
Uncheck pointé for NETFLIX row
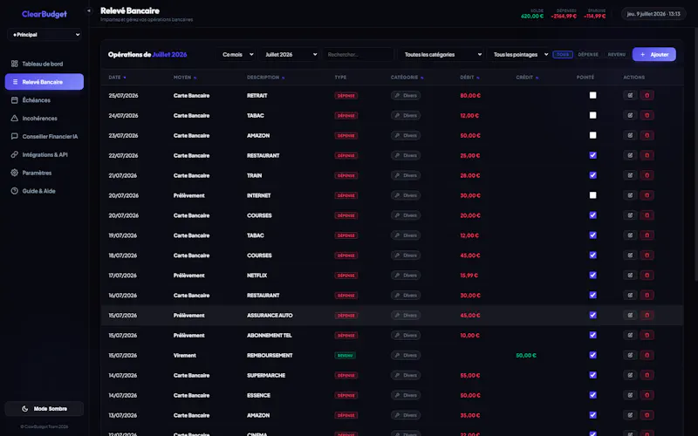[593, 276]
